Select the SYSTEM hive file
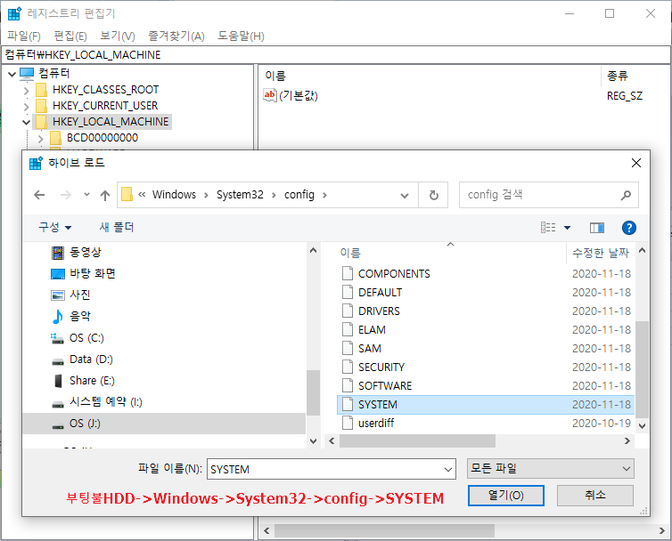 click(486, 405)
